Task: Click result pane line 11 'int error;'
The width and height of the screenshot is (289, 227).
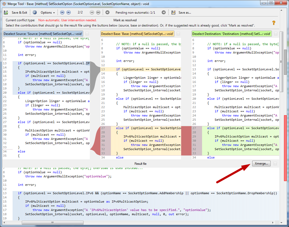Action: (27, 185)
